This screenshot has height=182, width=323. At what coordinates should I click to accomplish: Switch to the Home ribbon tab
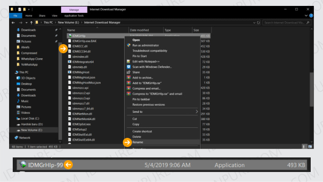[x=29, y=15]
